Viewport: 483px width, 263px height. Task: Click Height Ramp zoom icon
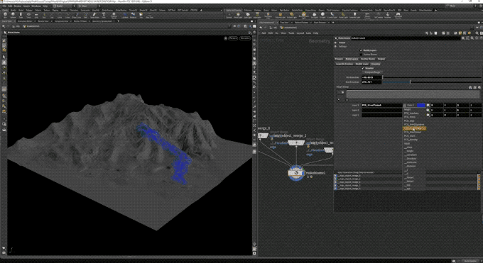click(x=479, y=87)
